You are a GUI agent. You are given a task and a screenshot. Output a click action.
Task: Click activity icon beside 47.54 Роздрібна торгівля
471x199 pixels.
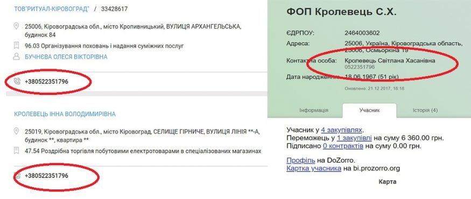(x=17, y=151)
